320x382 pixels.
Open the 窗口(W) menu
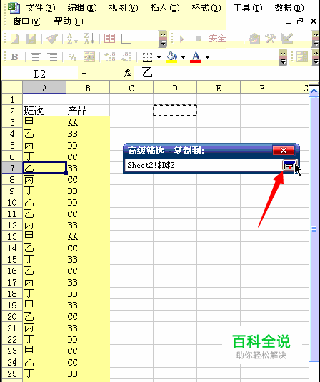[x=27, y=21]
